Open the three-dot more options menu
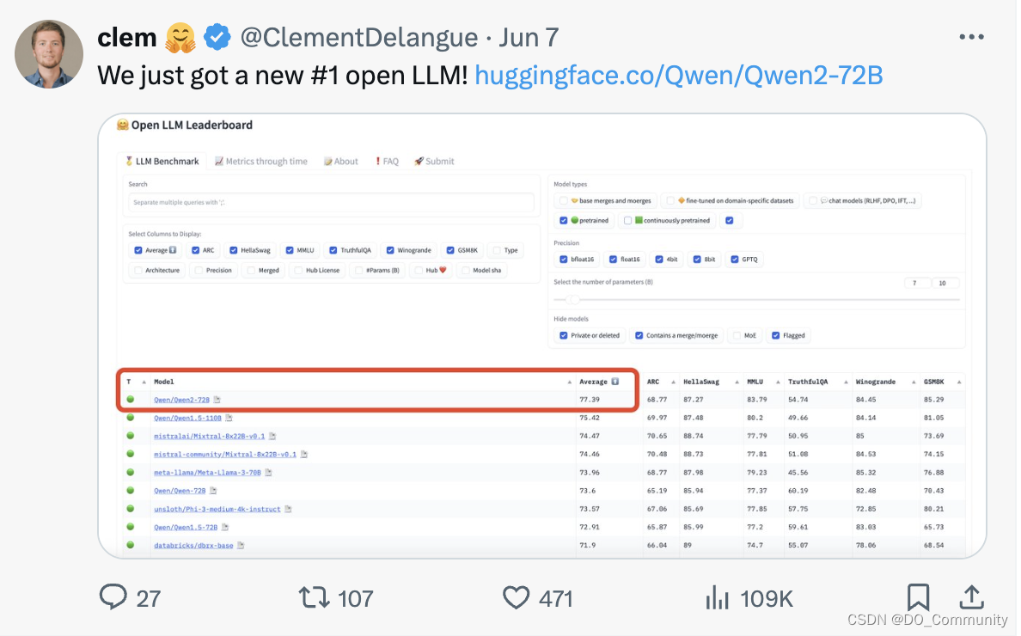This screenshot has width=1021, height=636. tap(971, 37)
